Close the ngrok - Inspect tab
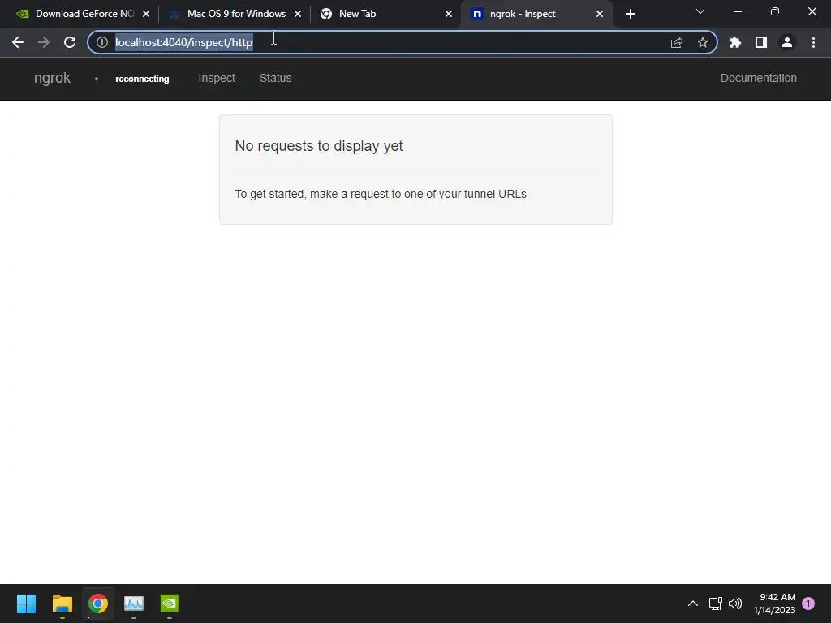Viewport: 831px width, 623px height. (x=600, y=14)
